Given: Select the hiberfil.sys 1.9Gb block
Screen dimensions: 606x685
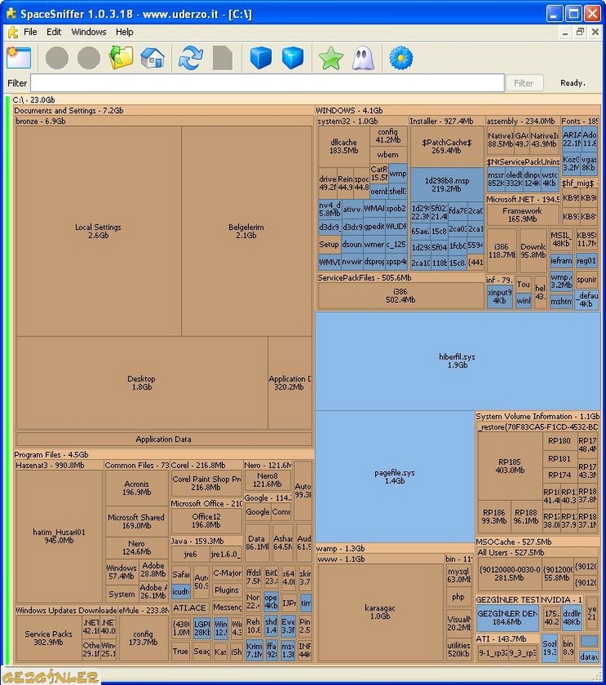Looking at the screenshot, I should point(457,361).
